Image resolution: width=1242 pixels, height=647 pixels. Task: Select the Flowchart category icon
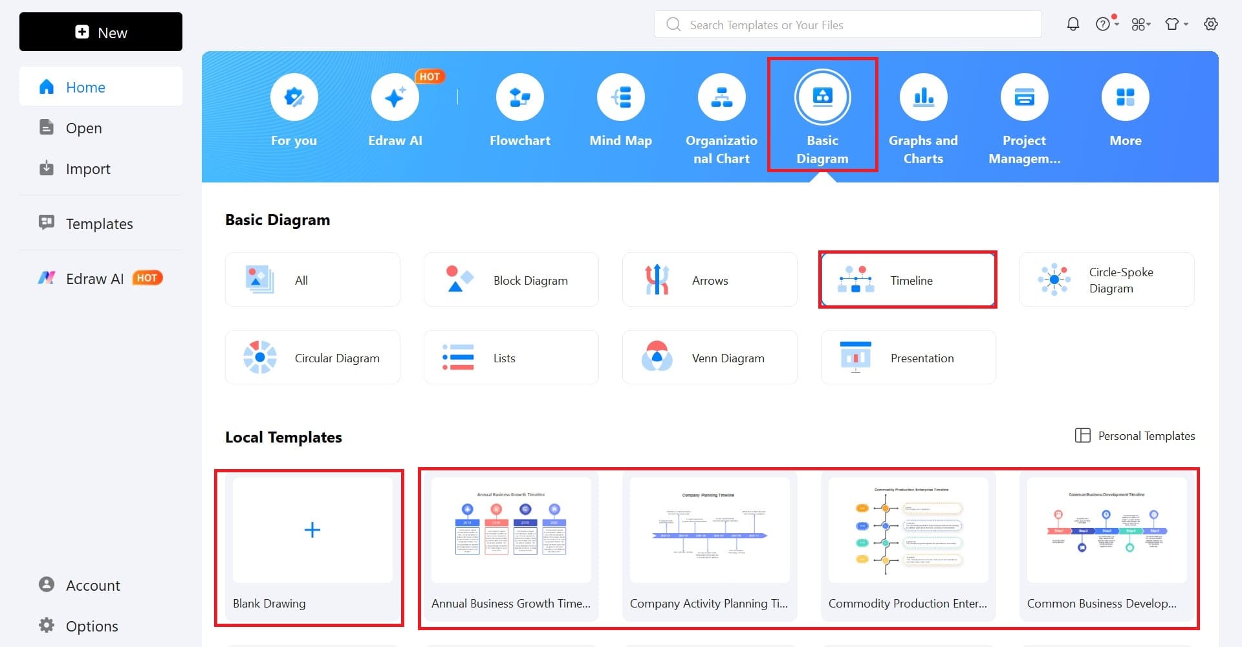(520, 97)
